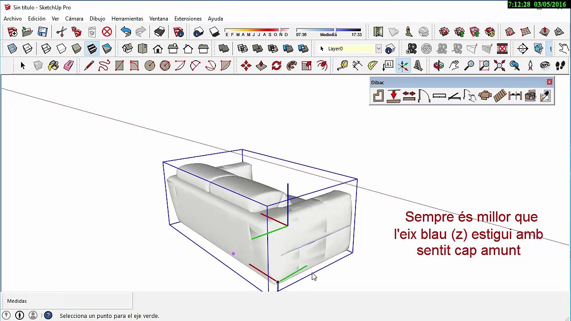Print the model with printer icon

point(160,32)
